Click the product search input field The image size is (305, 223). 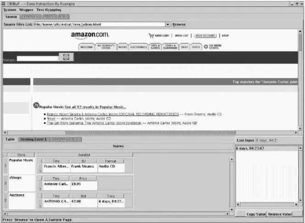point(38,59)
